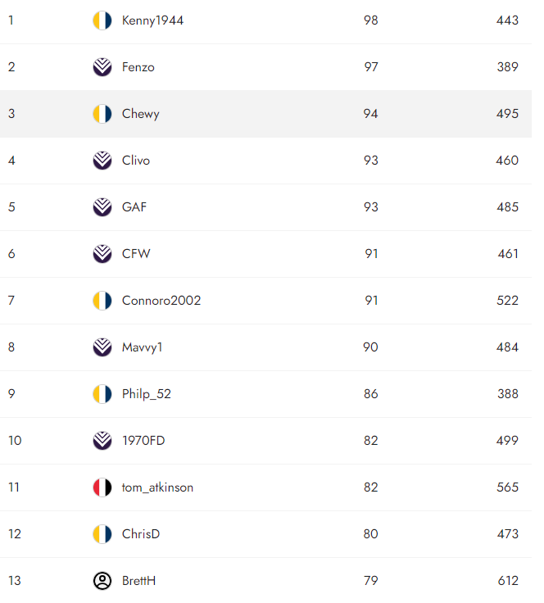The image size is (544, 603).
Task: Click the purple logo next to GAF
Action: [x=102, y=207]
